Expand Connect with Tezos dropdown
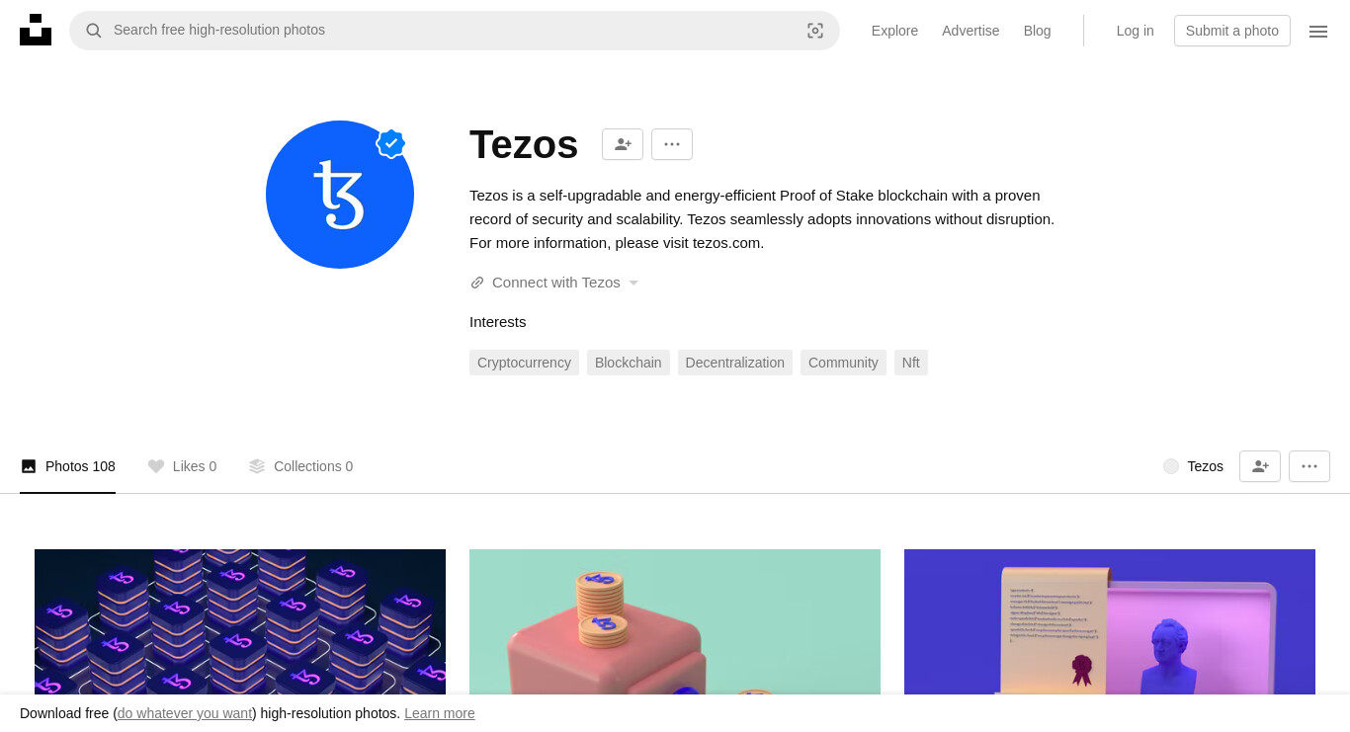The width and height of the screenshot is (1350, 732). [x=554, y=283]
